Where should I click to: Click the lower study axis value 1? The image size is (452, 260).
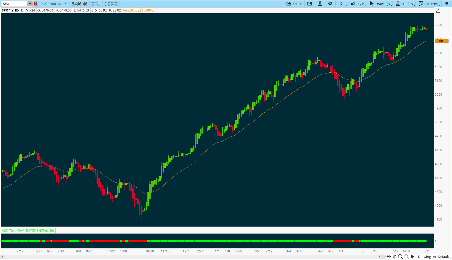436,241
